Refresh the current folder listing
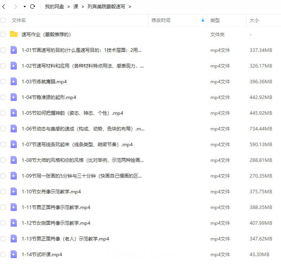The width and height of the screenshot is (281, 266). pyautogui.click(x=33, y=7)
